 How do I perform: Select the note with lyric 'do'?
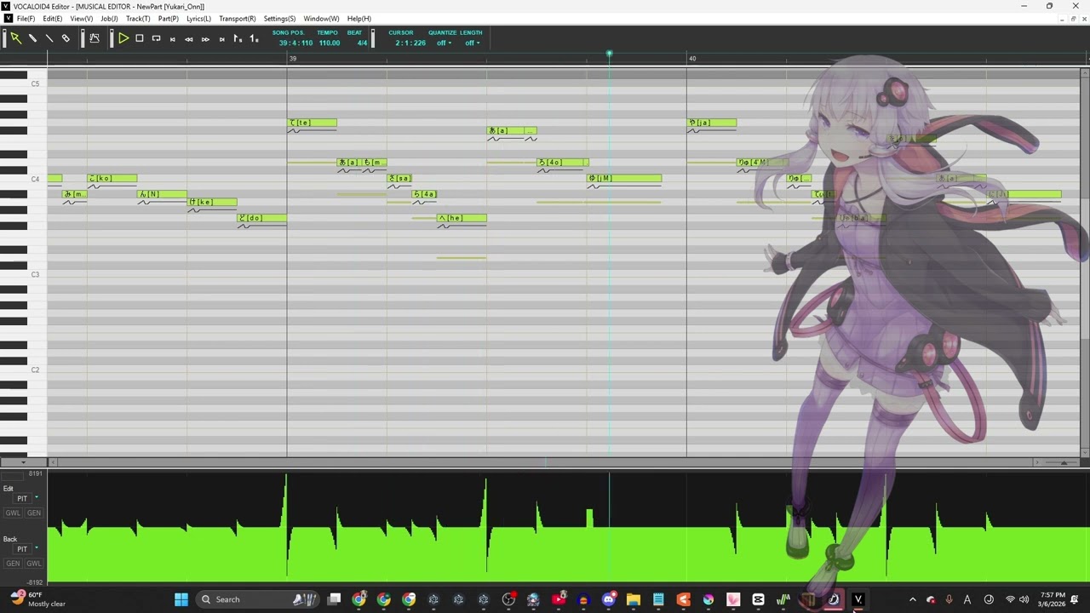pyautogui.click(x=262, y=218)
